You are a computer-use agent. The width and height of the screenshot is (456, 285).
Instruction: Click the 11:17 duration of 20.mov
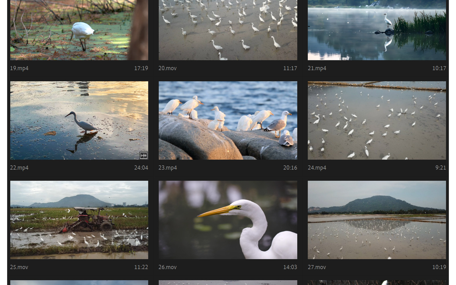click(x=290, y=68)
